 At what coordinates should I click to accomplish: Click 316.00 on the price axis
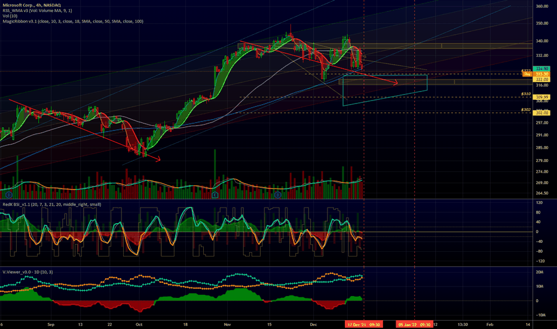point(542,86)
